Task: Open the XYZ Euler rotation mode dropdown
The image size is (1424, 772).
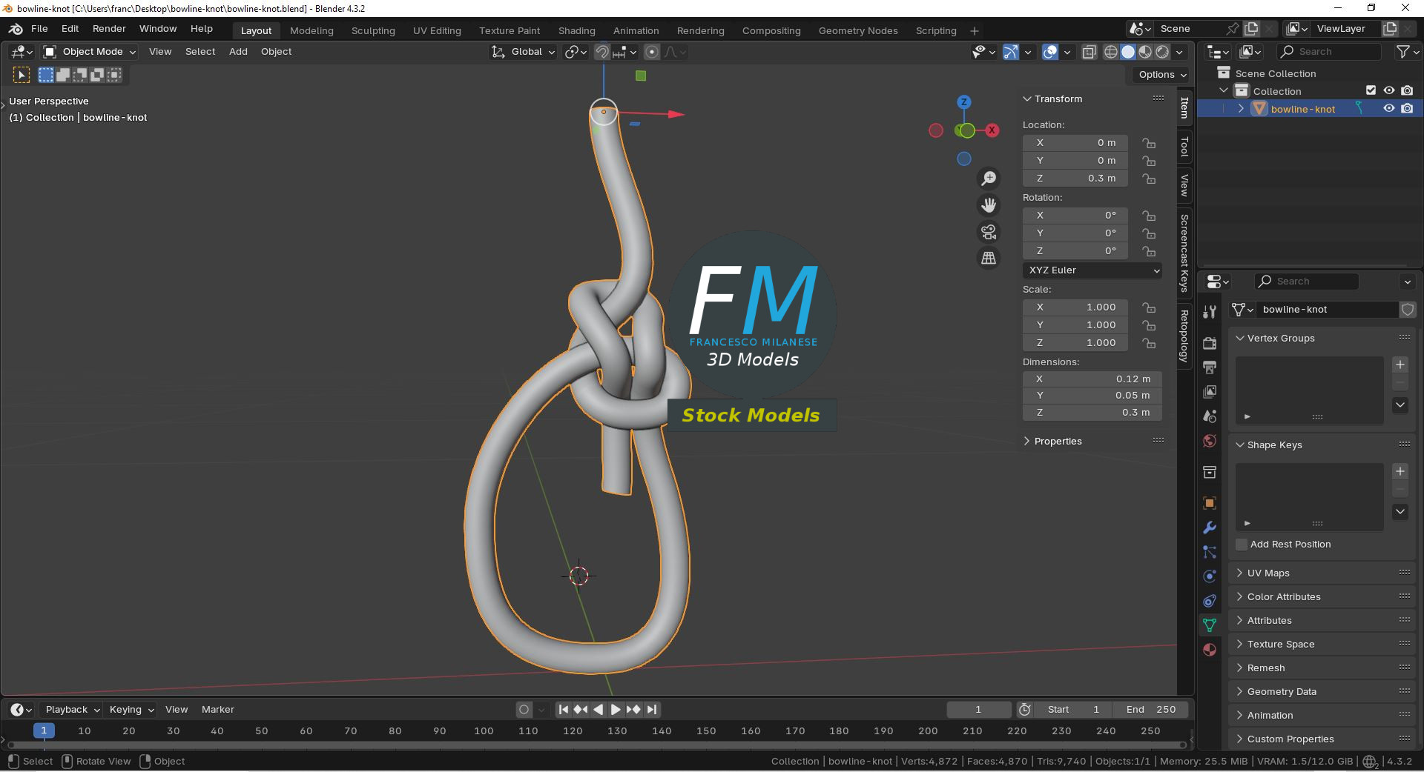Action: [x=1092, y=270]
